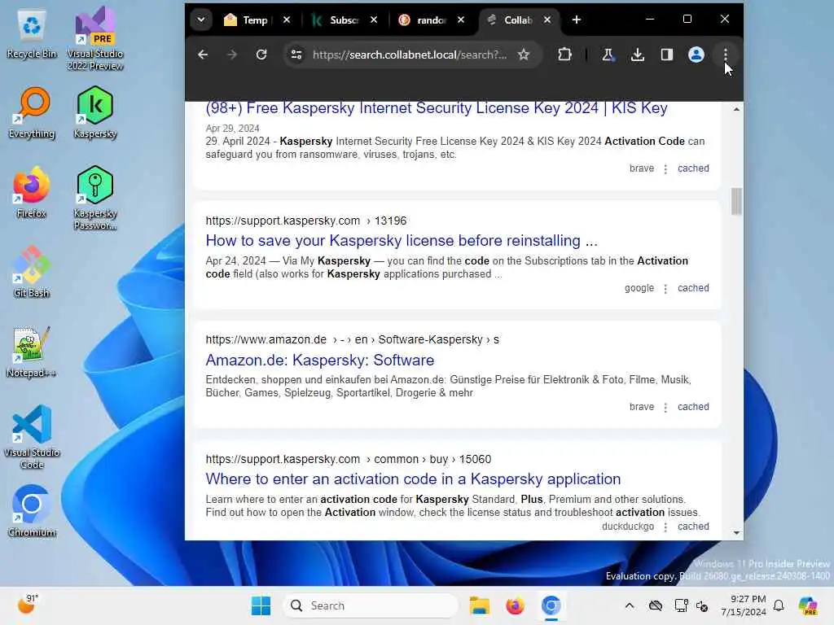Switch to the Subscr tab
Viewport: 834px width, 625px height.
343,20
